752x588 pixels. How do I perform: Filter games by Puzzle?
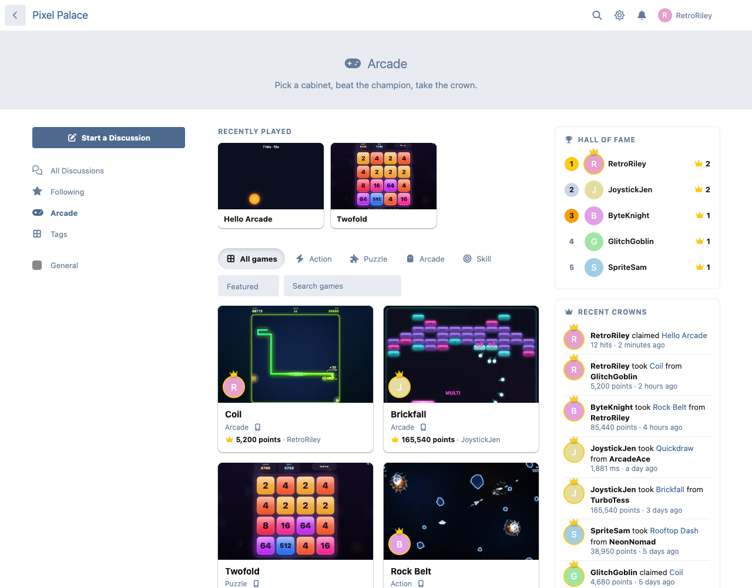[x=369, y=259]
